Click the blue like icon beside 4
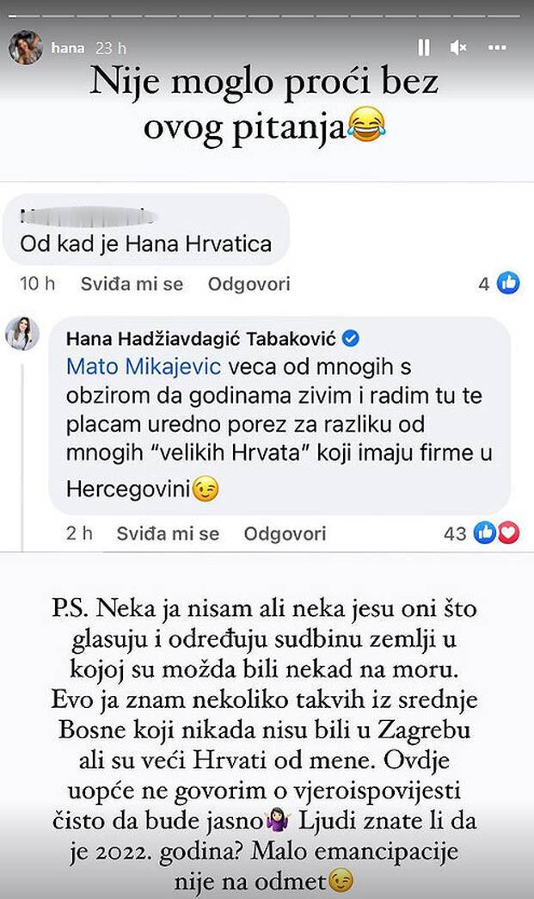This screenshot has width=534, height=899. click(x=508, y=282)
